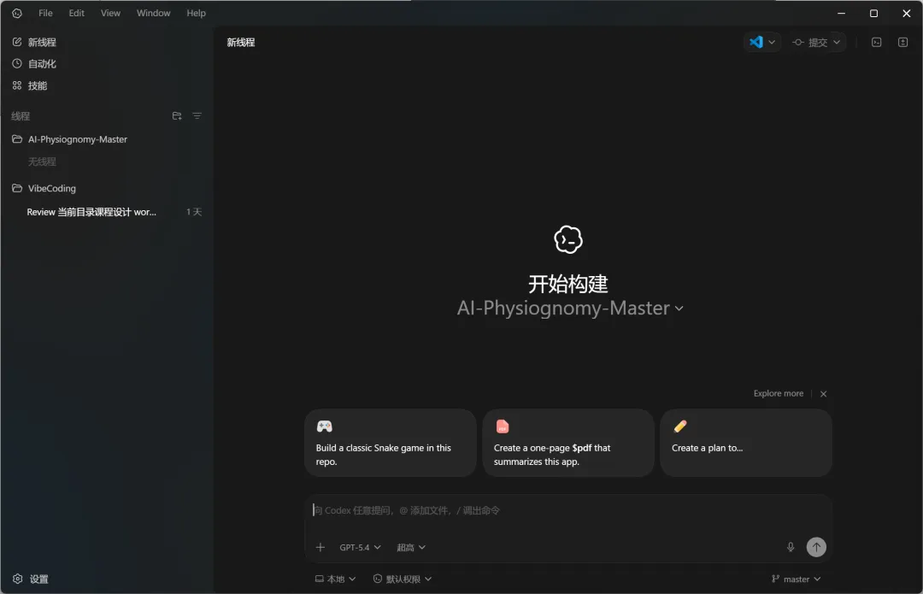This screenshot has width=923, height=594.
Task: Open the VS Code editor dropdown
Action: coord(761,41)
